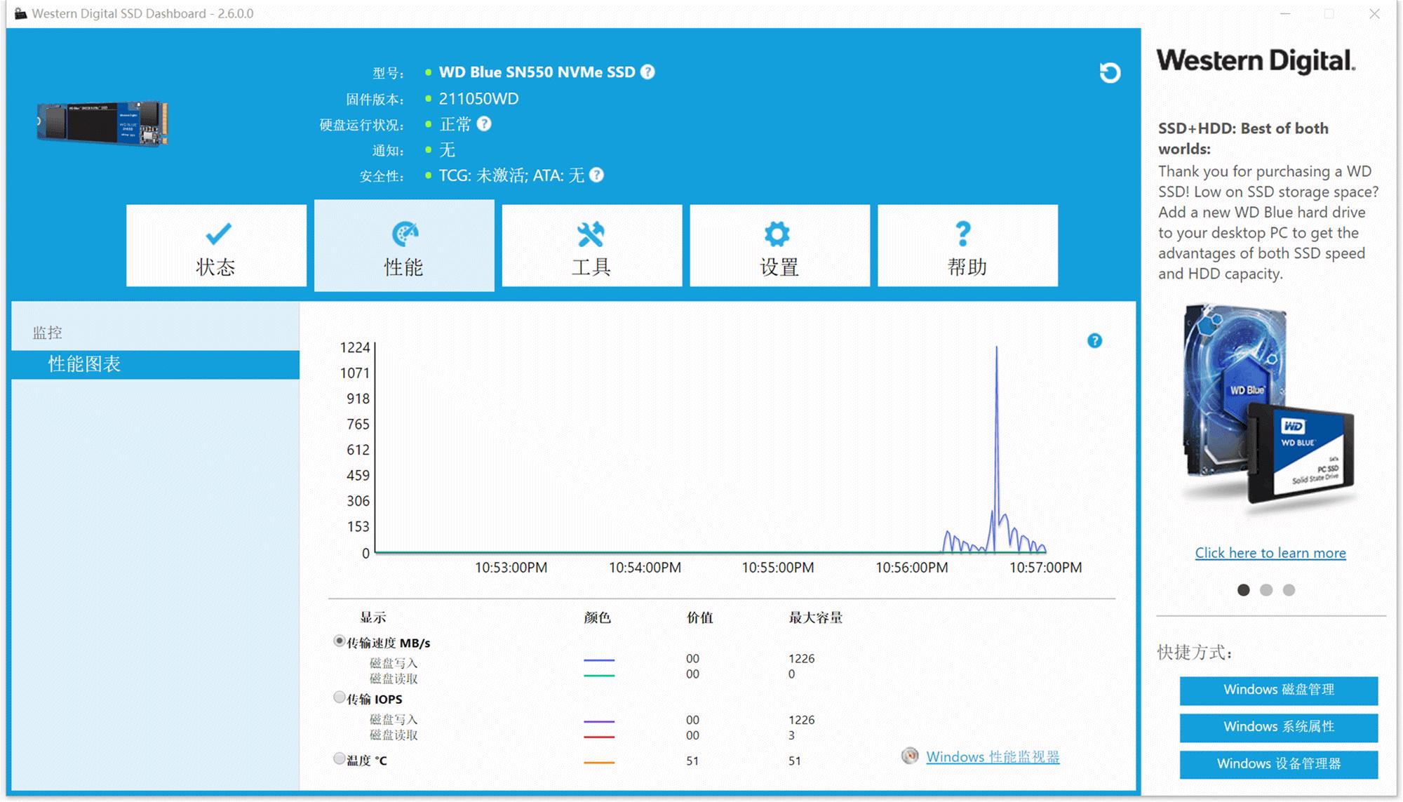Click the refresh icon at top right

click(x=1109, y=73)
